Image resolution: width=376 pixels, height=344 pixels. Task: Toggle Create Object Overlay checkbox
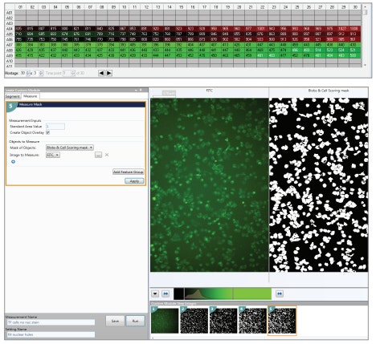pyautogui.click(x=48, y=132)
